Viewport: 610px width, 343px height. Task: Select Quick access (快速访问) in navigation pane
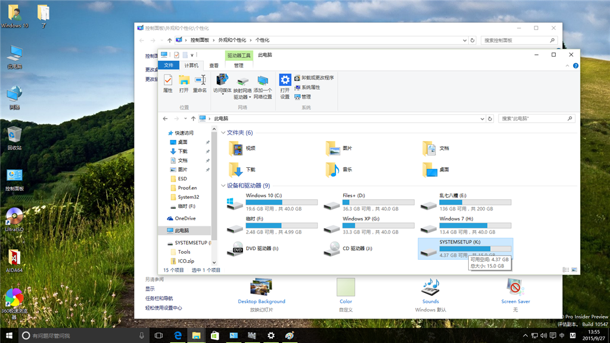(184, 133)
